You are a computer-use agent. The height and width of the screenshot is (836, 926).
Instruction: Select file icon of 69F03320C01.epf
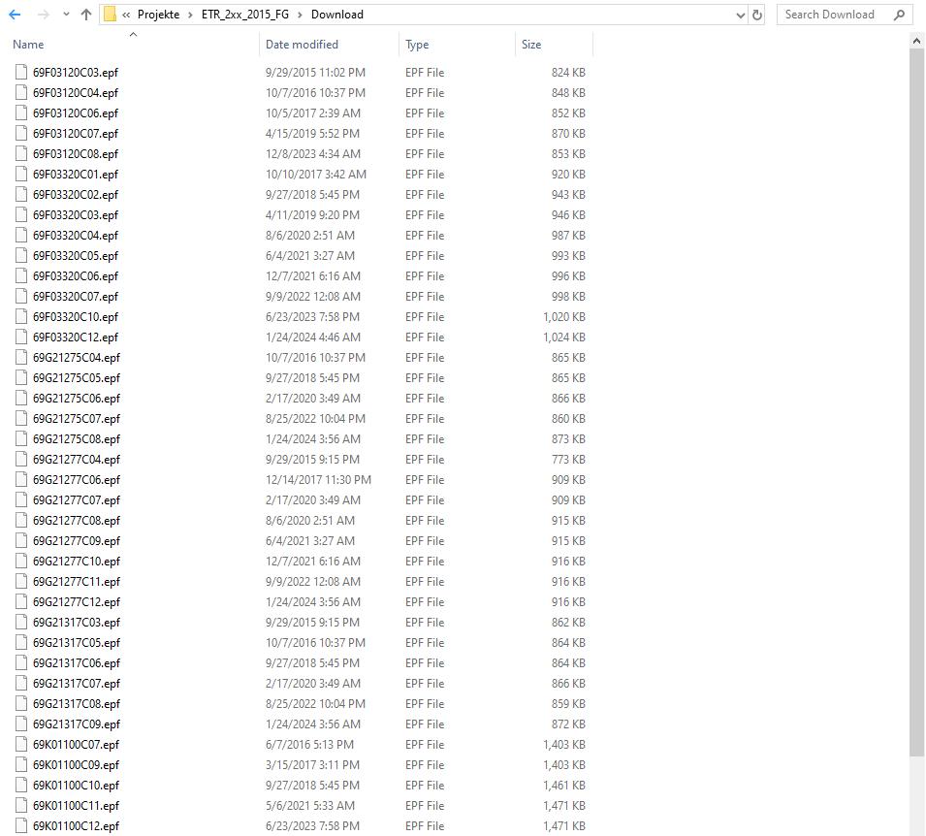point(21,174)
